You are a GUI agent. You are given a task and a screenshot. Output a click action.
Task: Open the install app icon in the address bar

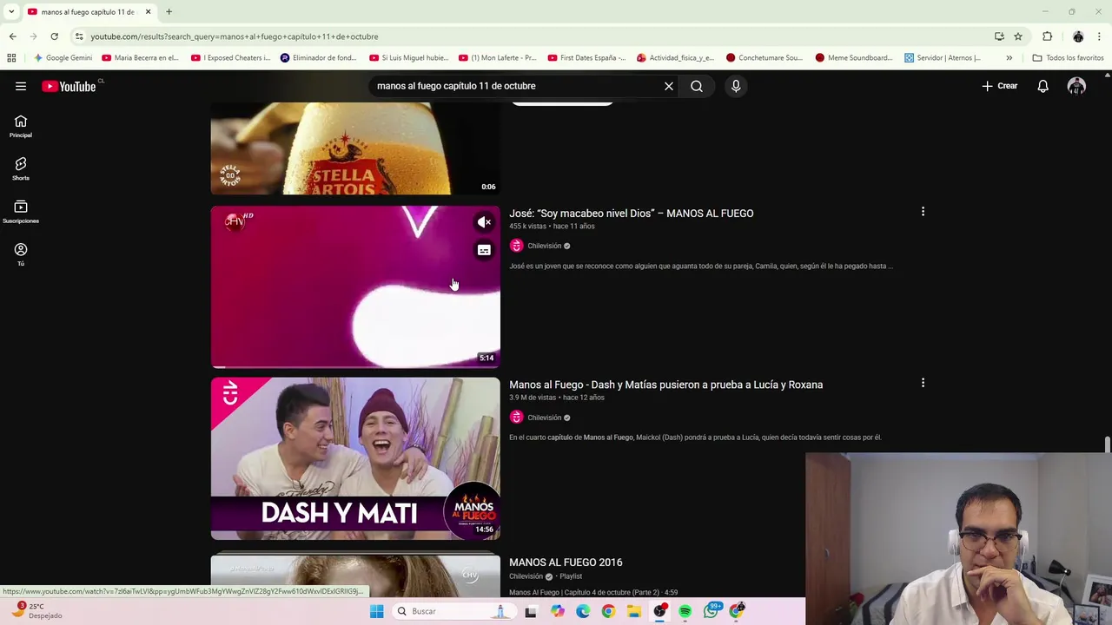pyautogui.click(x=999, y=36)
